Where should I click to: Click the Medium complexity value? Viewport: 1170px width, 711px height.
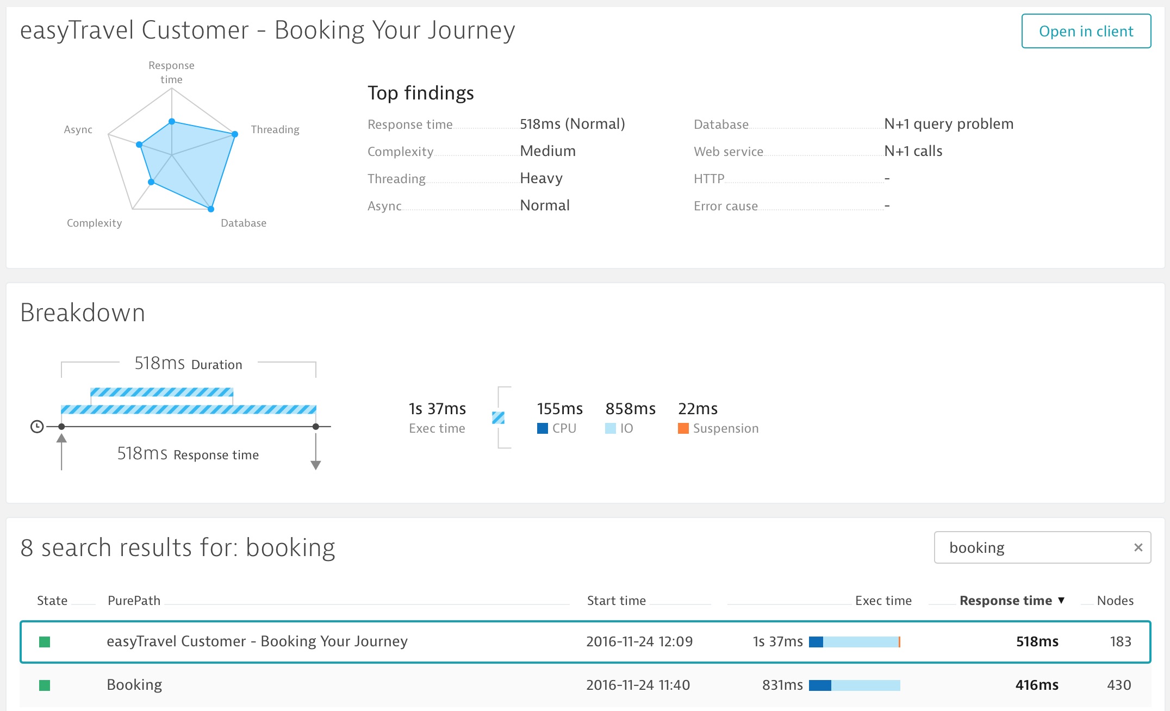[547, 151]
